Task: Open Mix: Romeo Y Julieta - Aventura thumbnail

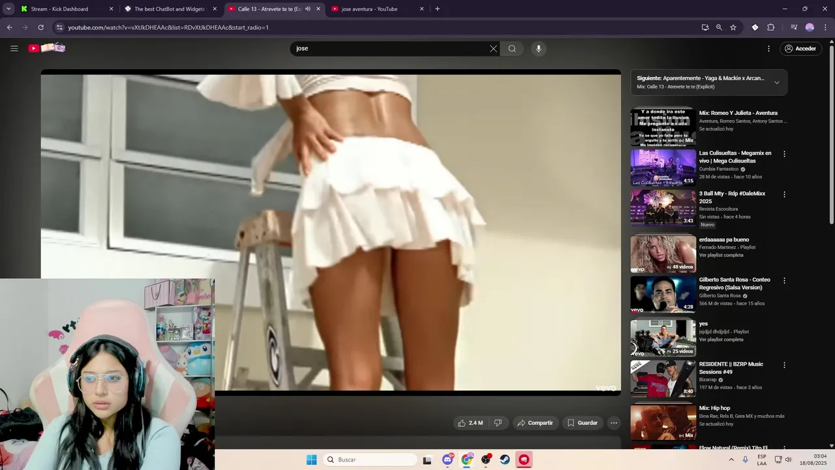Action: pyautogui.click(x=663, y=127)
